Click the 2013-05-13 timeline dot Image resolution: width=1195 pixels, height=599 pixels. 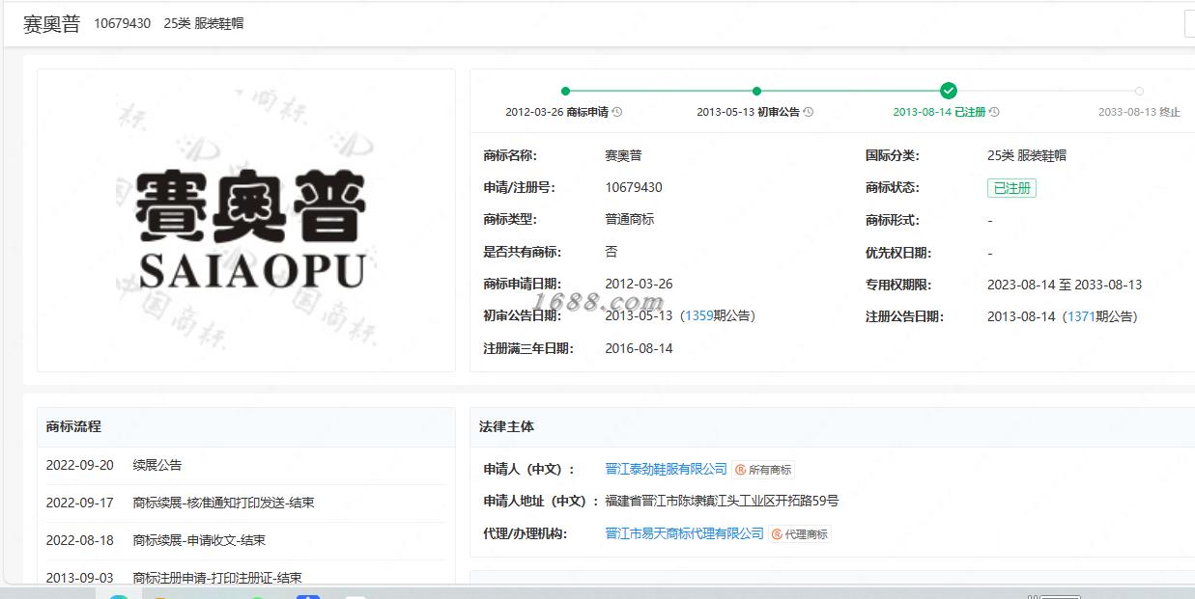pyautogui.click(x=756, y=91)
